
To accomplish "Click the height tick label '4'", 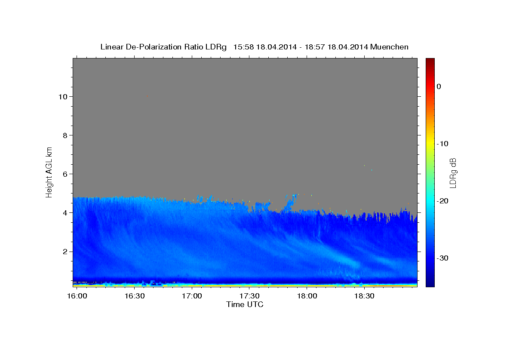I will click(65, 213).
